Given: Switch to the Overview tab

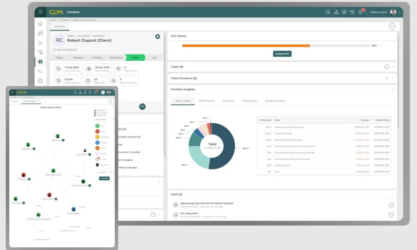Looking at the screenshot, I should (x=60, y=26).
